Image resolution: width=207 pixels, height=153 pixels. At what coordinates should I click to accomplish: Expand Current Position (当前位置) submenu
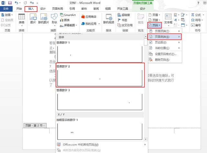pyautogui.click(x=165, y=48)
